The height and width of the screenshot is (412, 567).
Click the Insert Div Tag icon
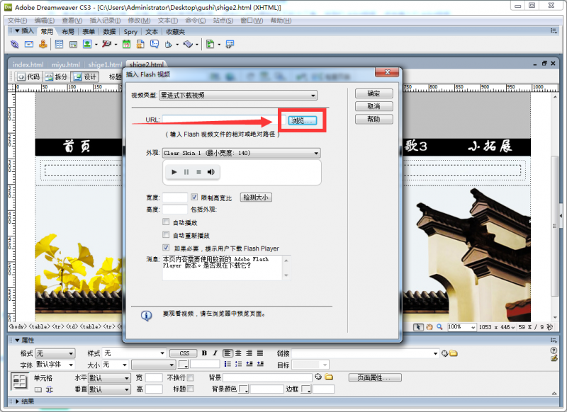tap(74, 45)
